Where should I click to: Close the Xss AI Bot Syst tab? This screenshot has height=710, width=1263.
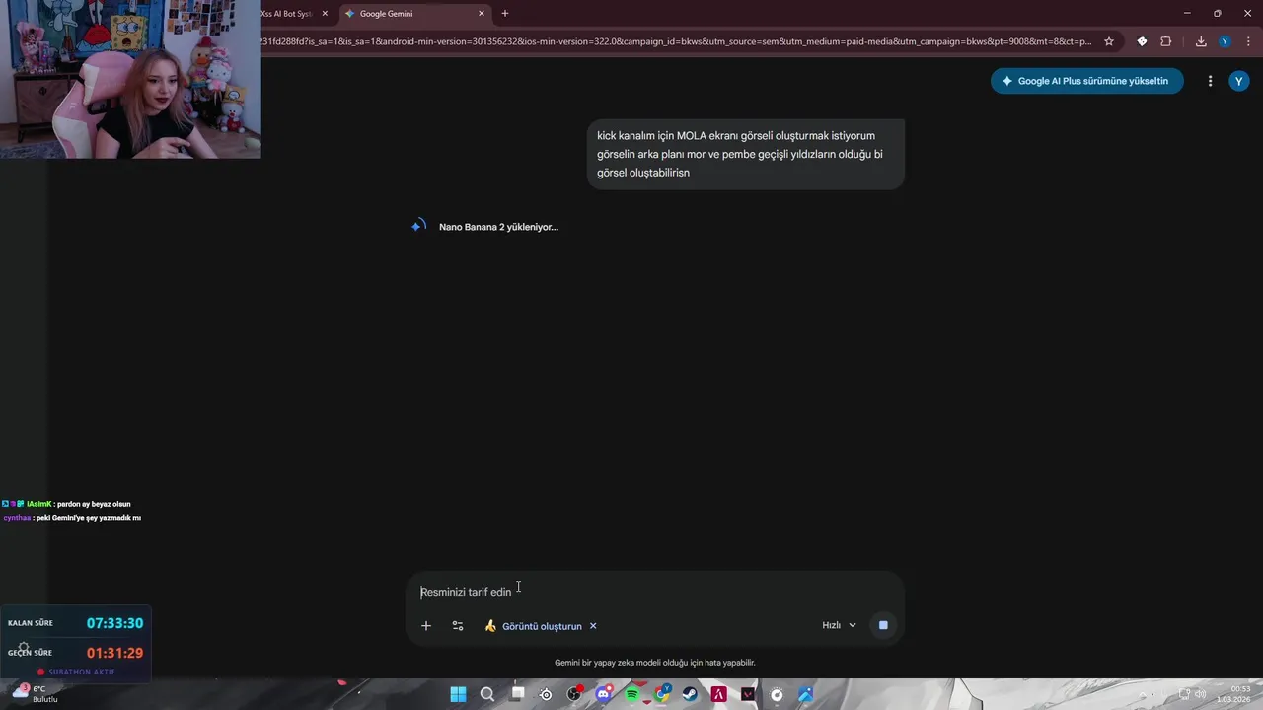coord(325,14)
